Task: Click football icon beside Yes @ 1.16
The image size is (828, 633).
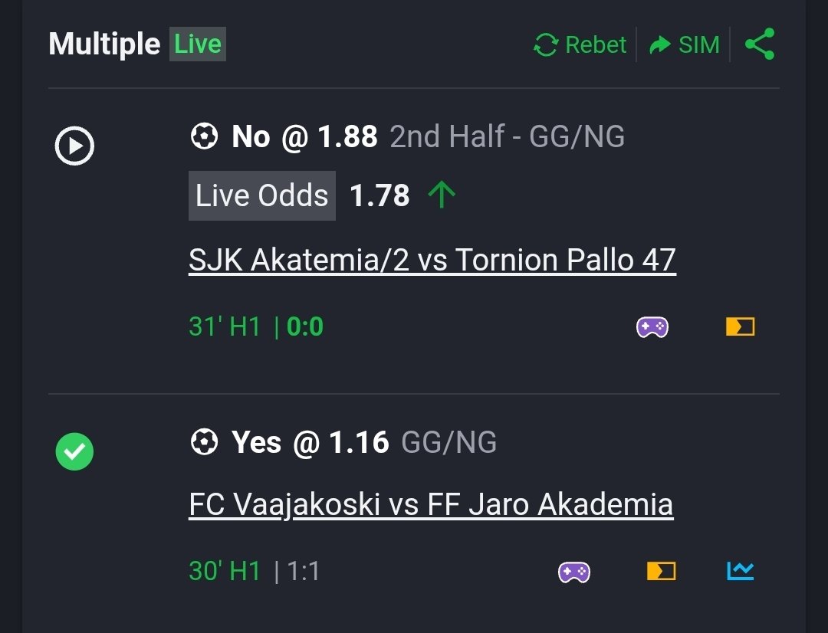Action: point(204,442)
